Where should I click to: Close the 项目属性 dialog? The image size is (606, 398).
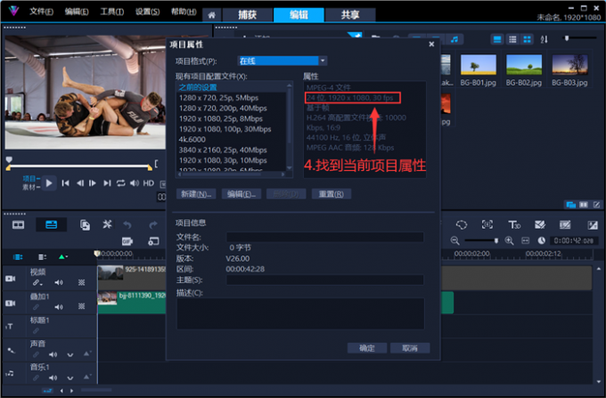[x=431, y=45]
